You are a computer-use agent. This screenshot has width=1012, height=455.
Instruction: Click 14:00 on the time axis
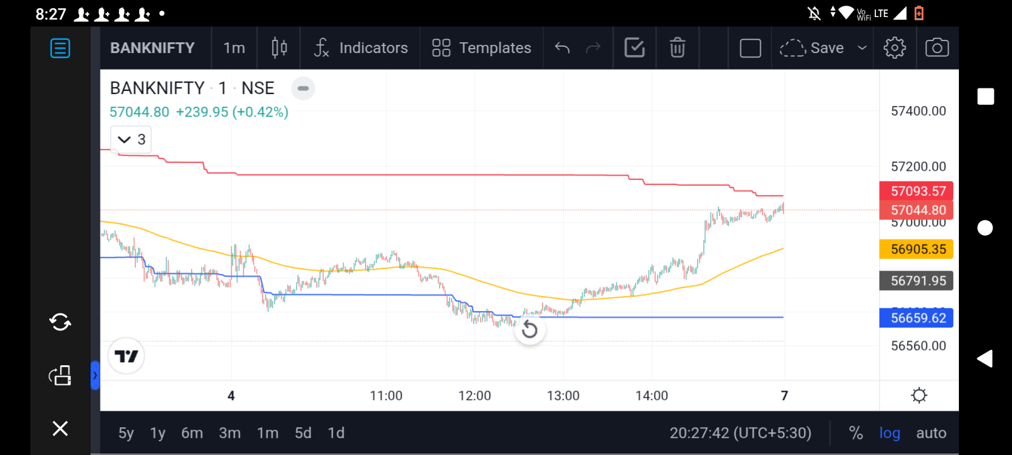(x=651, y=396)
